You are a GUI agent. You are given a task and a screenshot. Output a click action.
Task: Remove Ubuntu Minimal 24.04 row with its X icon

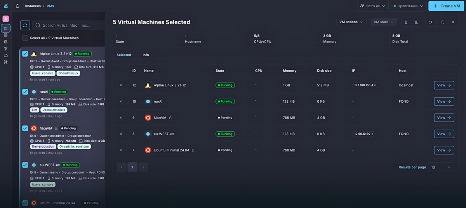(121, 150)
